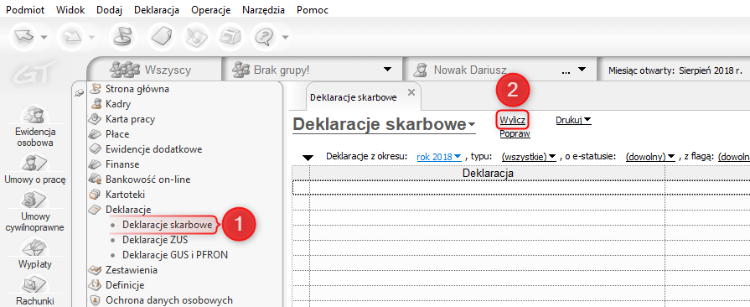Viewport: 750px width, 307px height.
Task: Open the Dodaj menu
Action: point(110,9)
